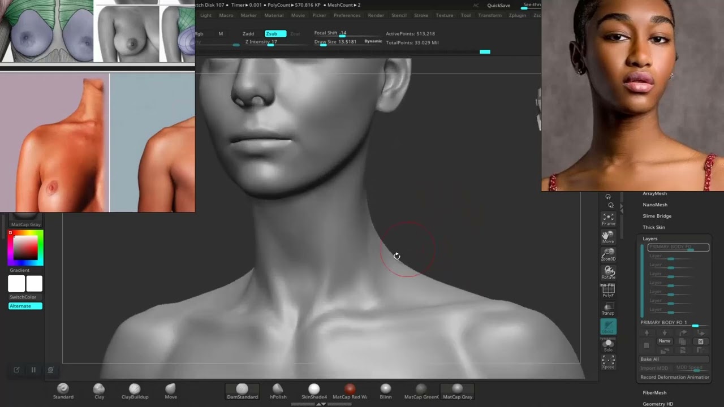Click the Gradient button
The image size is (724, 407).
pos(20,270)
